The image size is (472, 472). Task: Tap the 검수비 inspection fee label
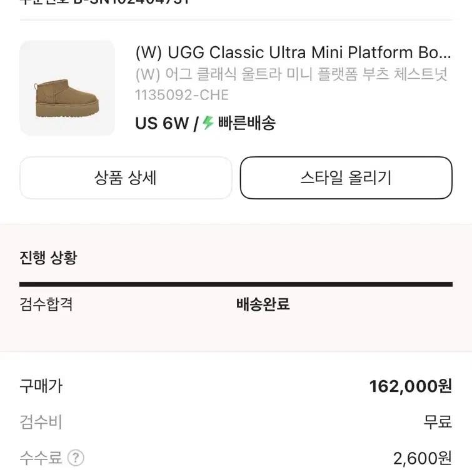coord(41,422)
